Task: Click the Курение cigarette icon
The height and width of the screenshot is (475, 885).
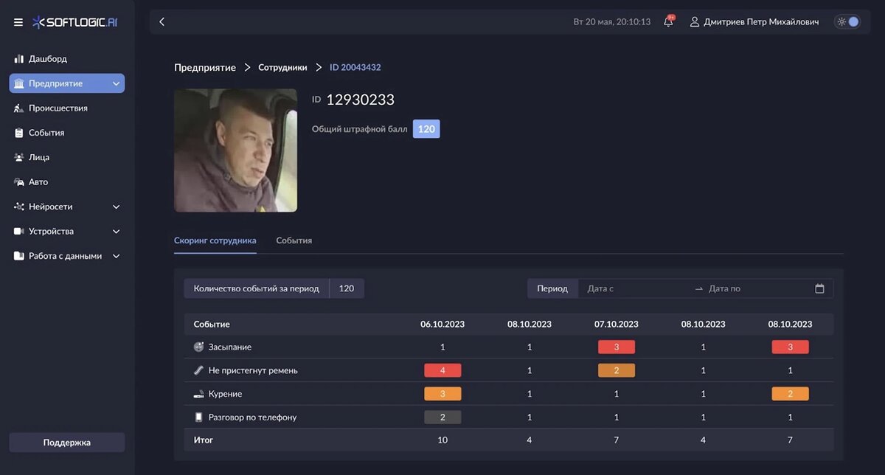Action: tap(198, 394)
